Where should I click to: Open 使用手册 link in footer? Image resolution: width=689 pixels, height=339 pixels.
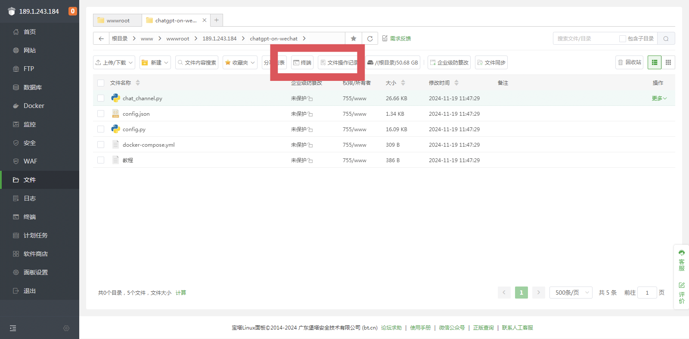[x=420, y=328]
